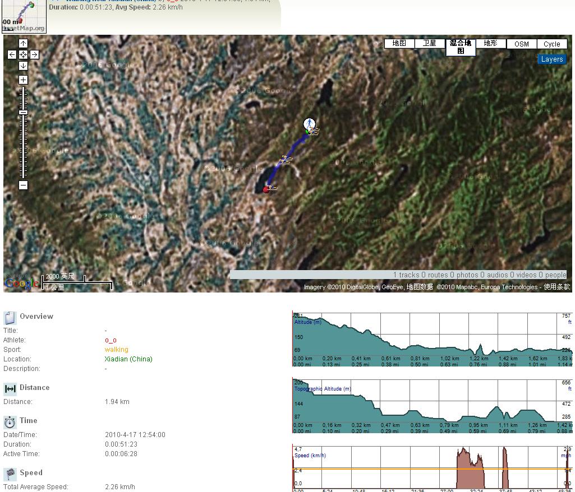Click the zoom slider handle
Viewport: 575px width, 492px height.
23,113
